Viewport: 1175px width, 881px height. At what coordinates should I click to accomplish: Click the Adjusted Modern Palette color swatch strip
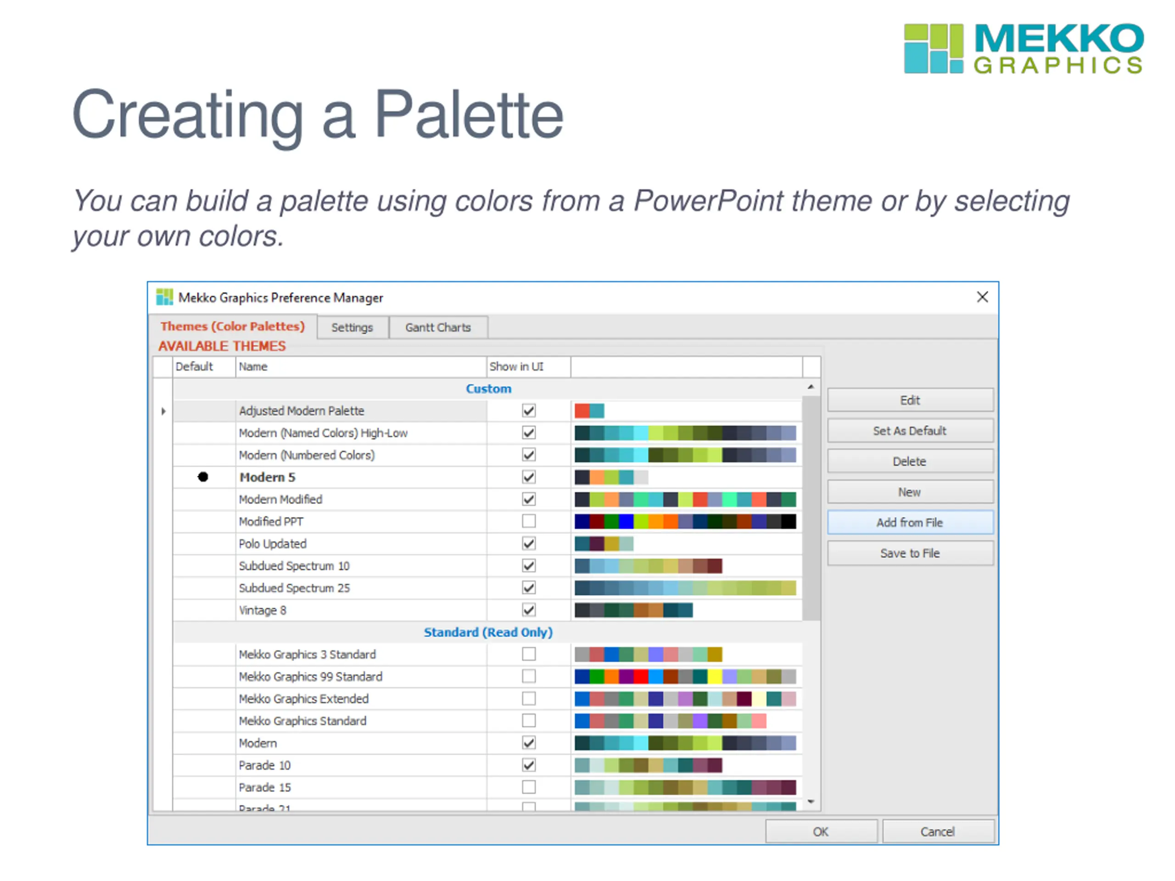coord(590,411)
